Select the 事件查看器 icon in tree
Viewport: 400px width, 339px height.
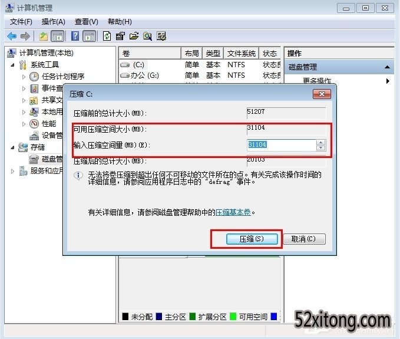coord(34,88)
